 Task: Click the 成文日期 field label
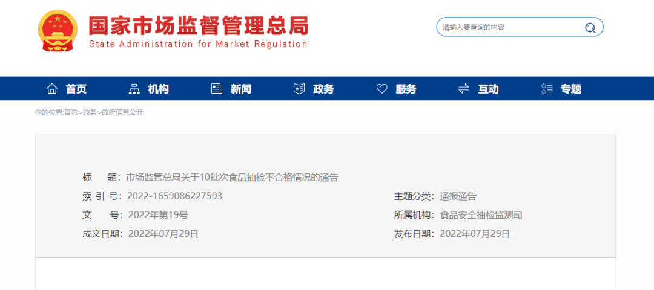(102, 234)
